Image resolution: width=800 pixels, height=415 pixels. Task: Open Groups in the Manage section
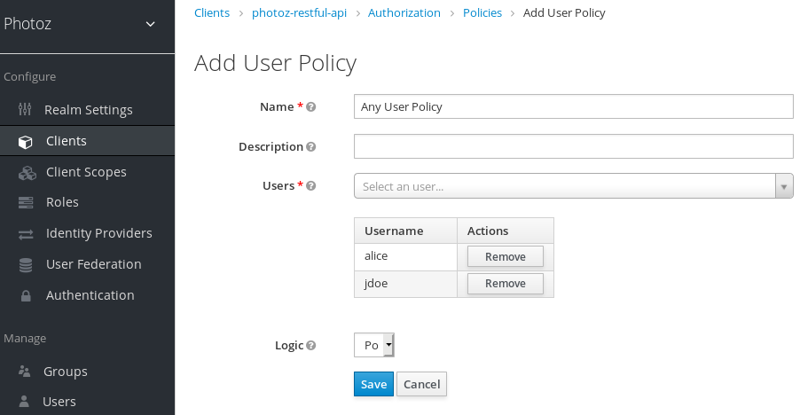point(65,372)
